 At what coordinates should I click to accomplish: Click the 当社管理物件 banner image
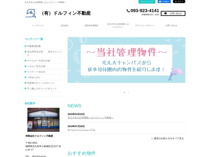click(126, 60)
